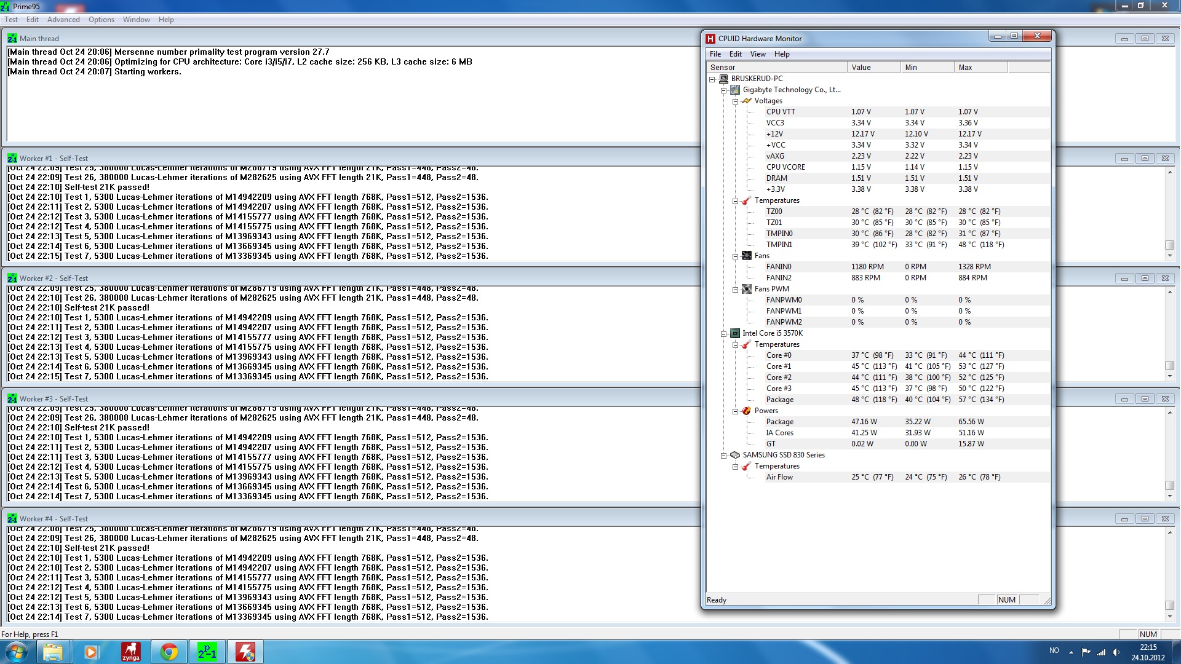The height and width of the screenshot is (664, 1181).
Task: Collapse the Fans group
Action: pos(736,256)
